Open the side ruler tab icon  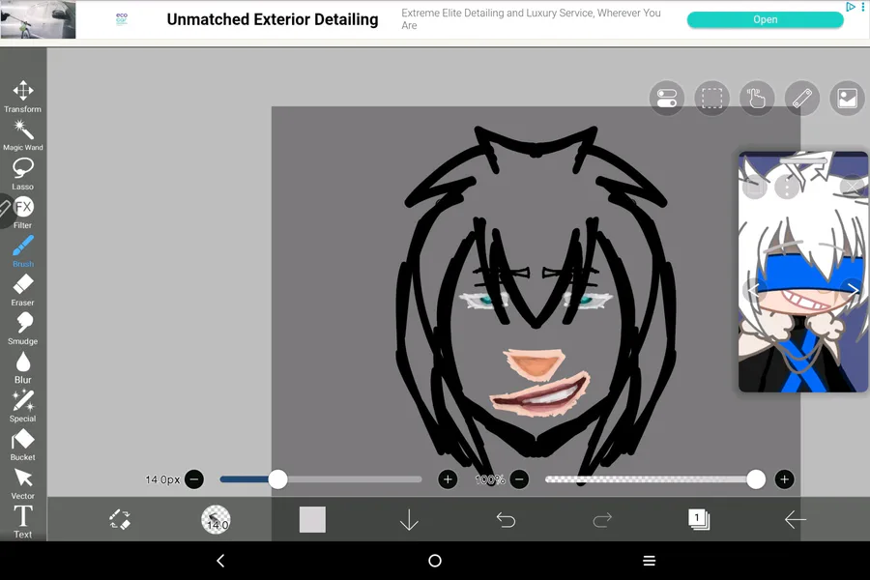point(6,210)
